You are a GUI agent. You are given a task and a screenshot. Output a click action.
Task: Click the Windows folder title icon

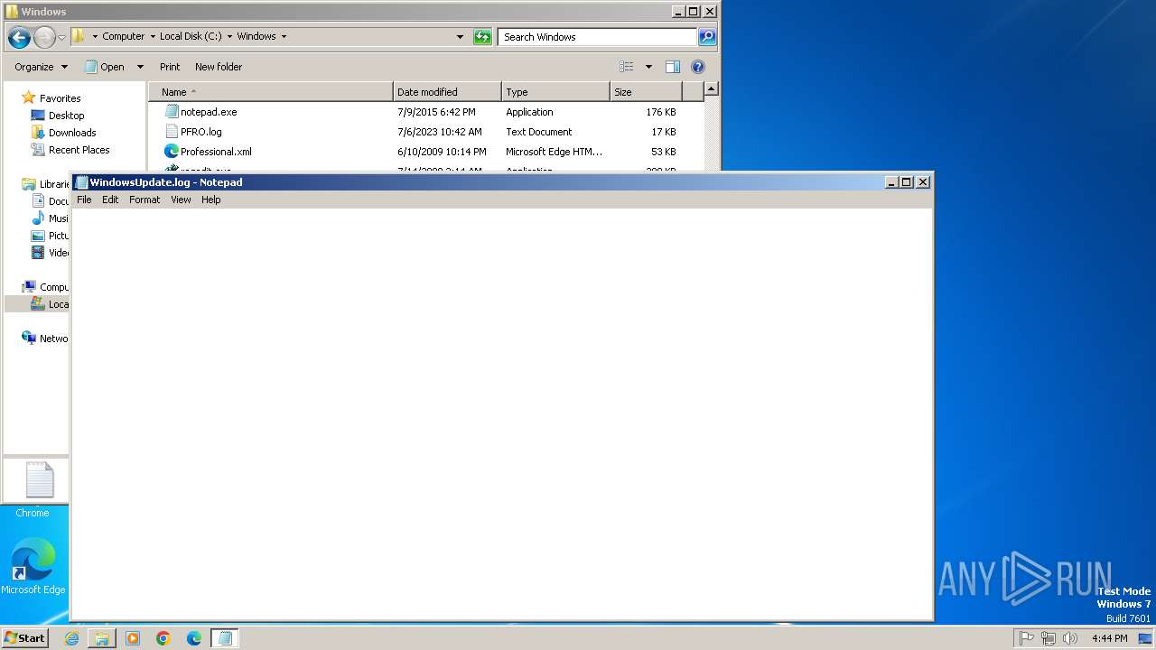click(12, 12)
